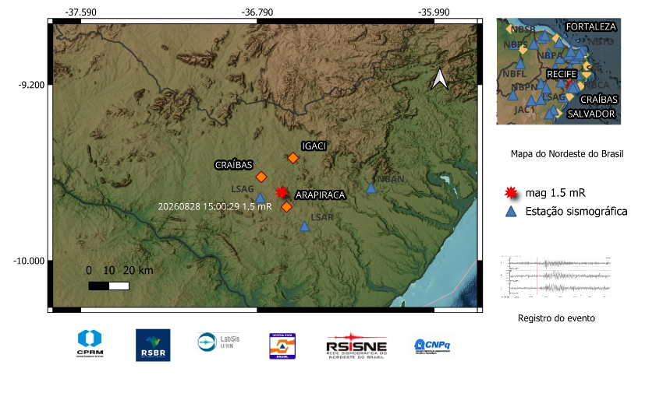Open the Northeast Brazil inset map
The width and height of the screenshot is (663, 393).
point(558,72)
